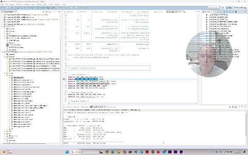
Task: Select the Problems tab in bottom panel
Action: pyautogui.click(x=68, y=107)
